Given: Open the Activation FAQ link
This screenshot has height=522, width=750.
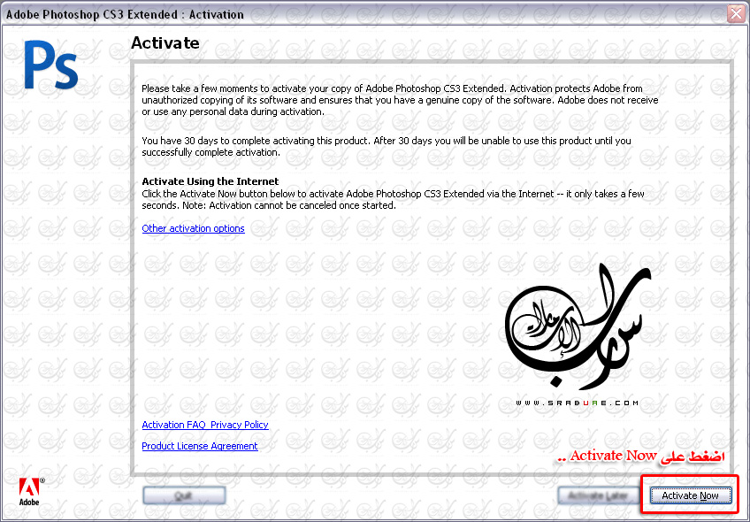Looking at the screenshot, I should click(x=173, y=425).
